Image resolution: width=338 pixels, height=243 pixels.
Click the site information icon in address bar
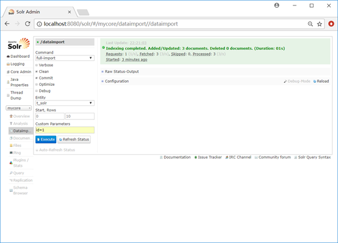pos(39,24)
